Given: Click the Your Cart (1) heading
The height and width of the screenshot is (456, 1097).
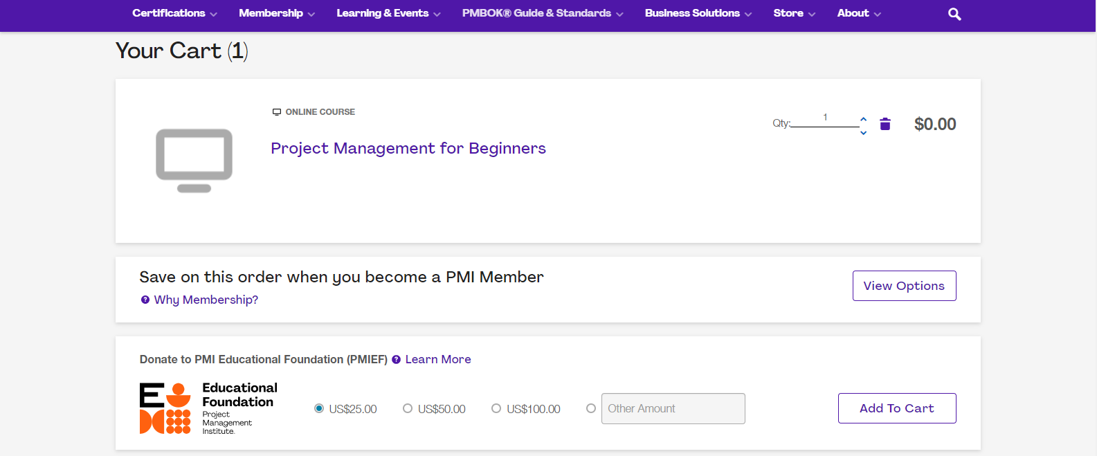Looking at the screenshot, I should (x=182, y=51).
